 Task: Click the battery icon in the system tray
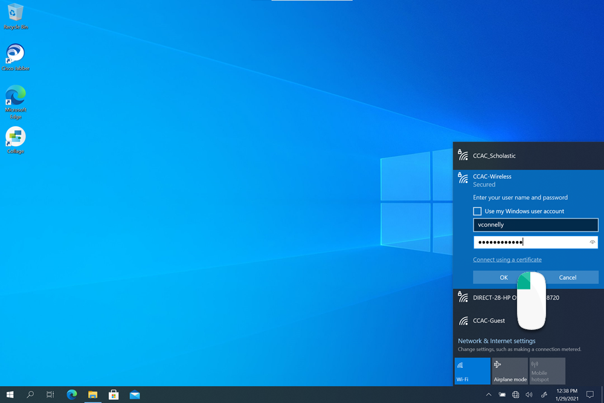(x=502, y=395)
